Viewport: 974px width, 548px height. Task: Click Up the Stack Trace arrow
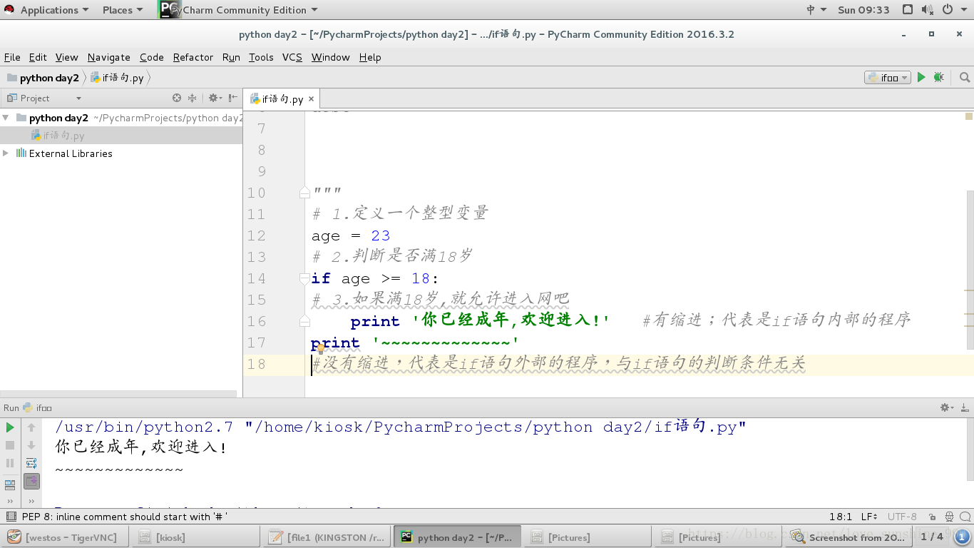point(31,427)
